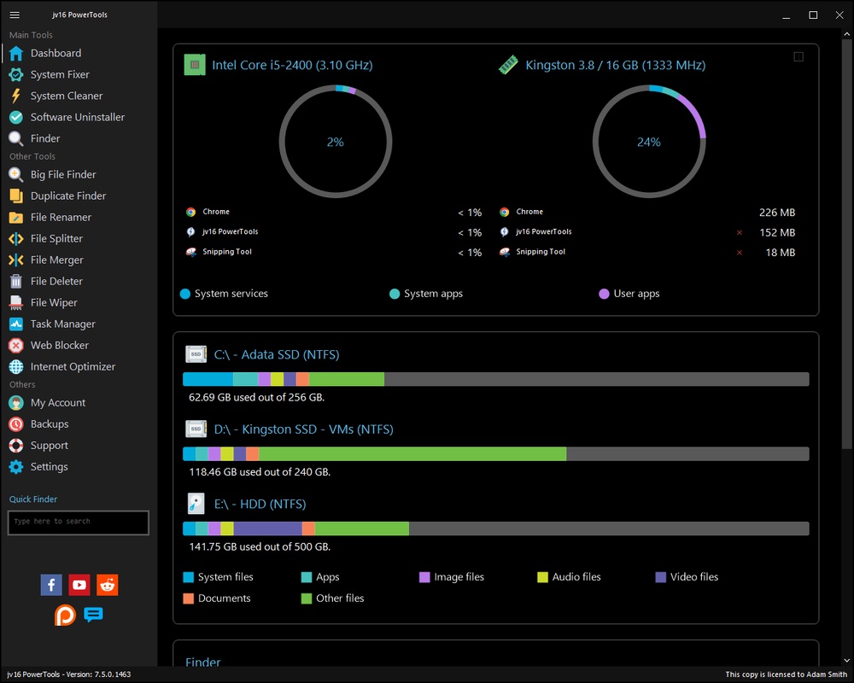The height and width of the screenshot is (683, 854).
Task: Click the Web Blocker icon
Action: click(16, 345)
